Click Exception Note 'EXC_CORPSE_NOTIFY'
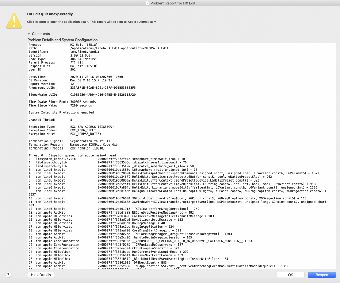Screen dimensions: 340x283 click(86, 134)
